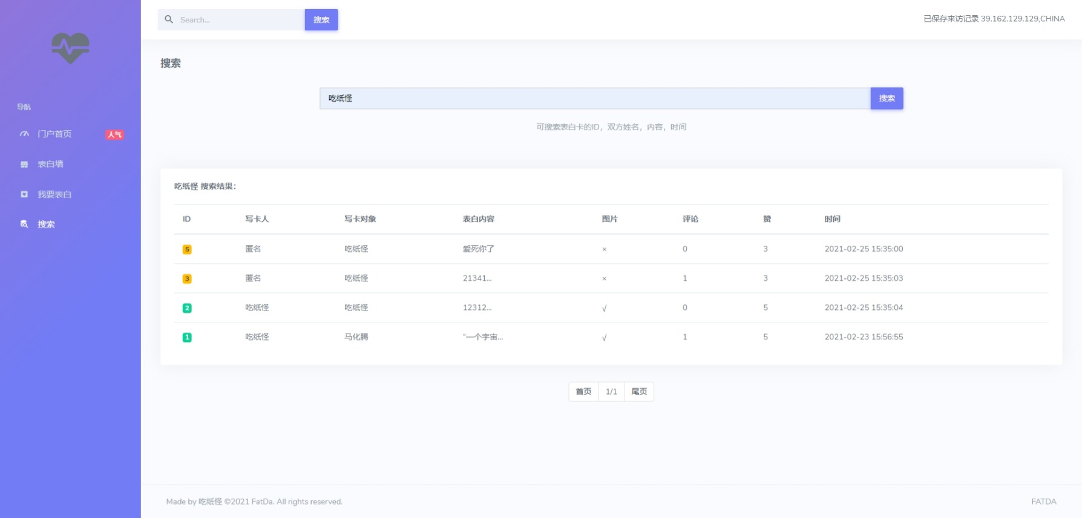Focus the main search field containing 吃纸怪
The width and height of the screenshot is (1082, 518).
click(x=594, y=98)
